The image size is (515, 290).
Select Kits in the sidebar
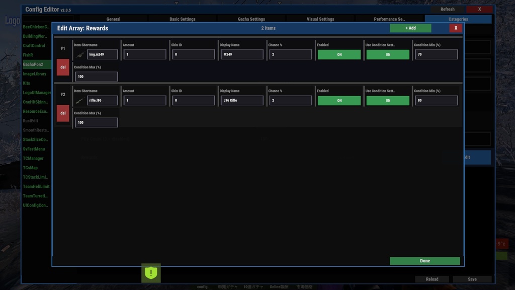[27, 83]
